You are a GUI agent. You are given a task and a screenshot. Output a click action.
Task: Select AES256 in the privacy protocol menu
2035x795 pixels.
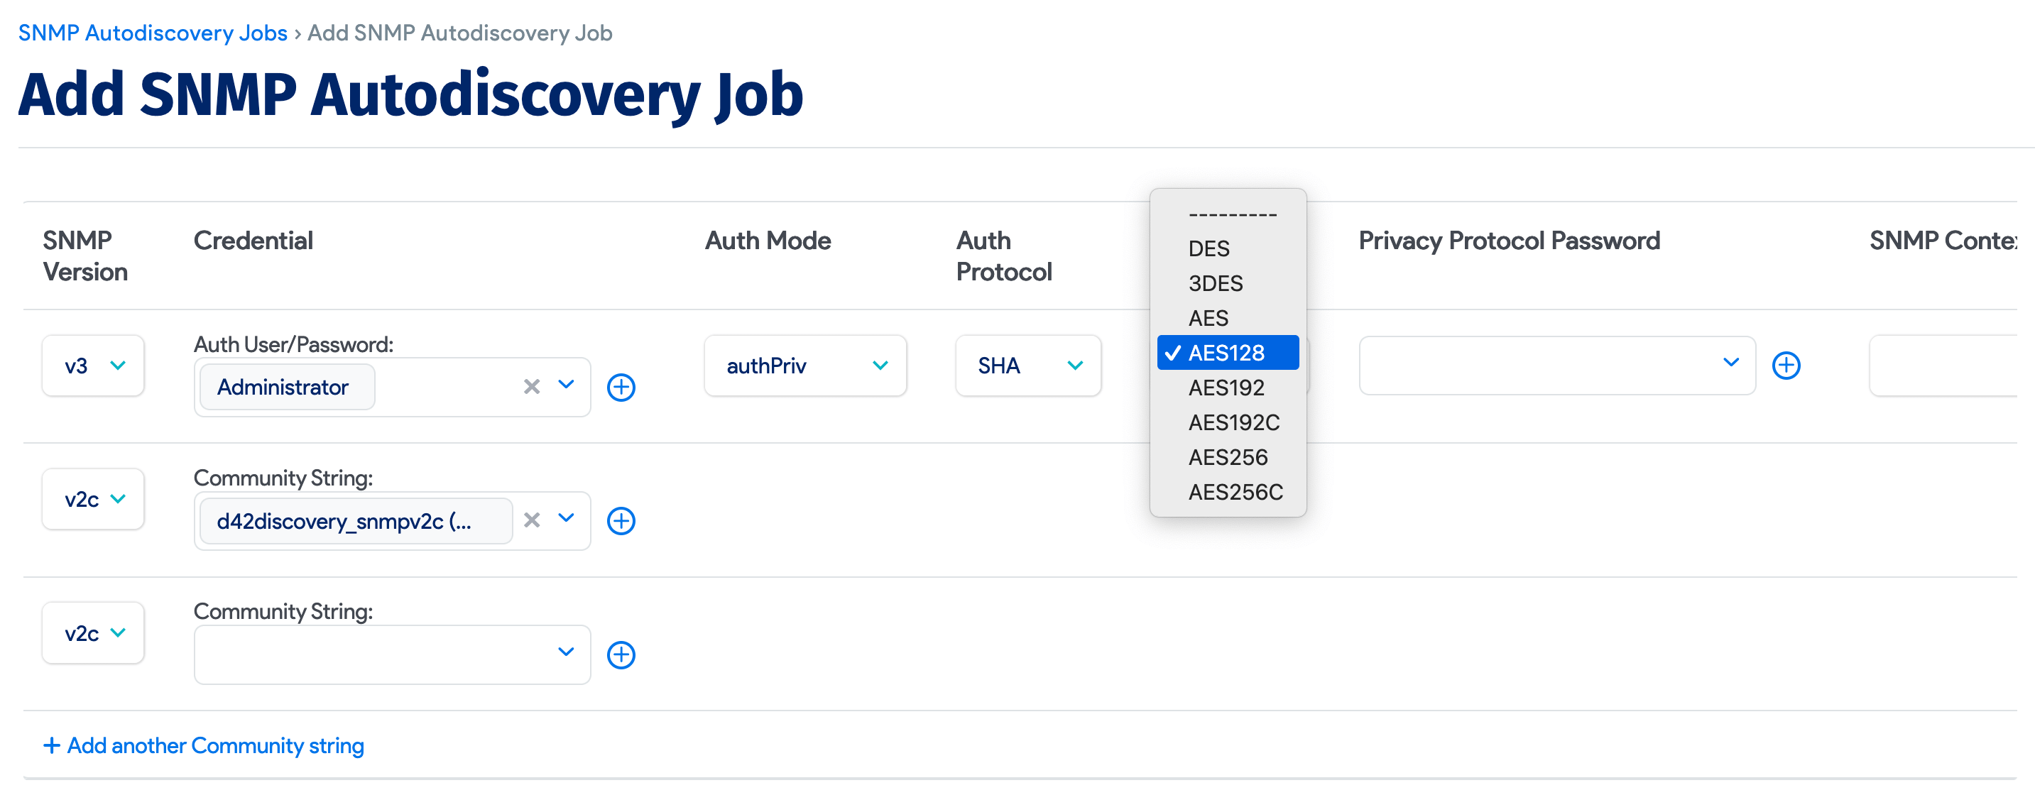point(1228,456)
